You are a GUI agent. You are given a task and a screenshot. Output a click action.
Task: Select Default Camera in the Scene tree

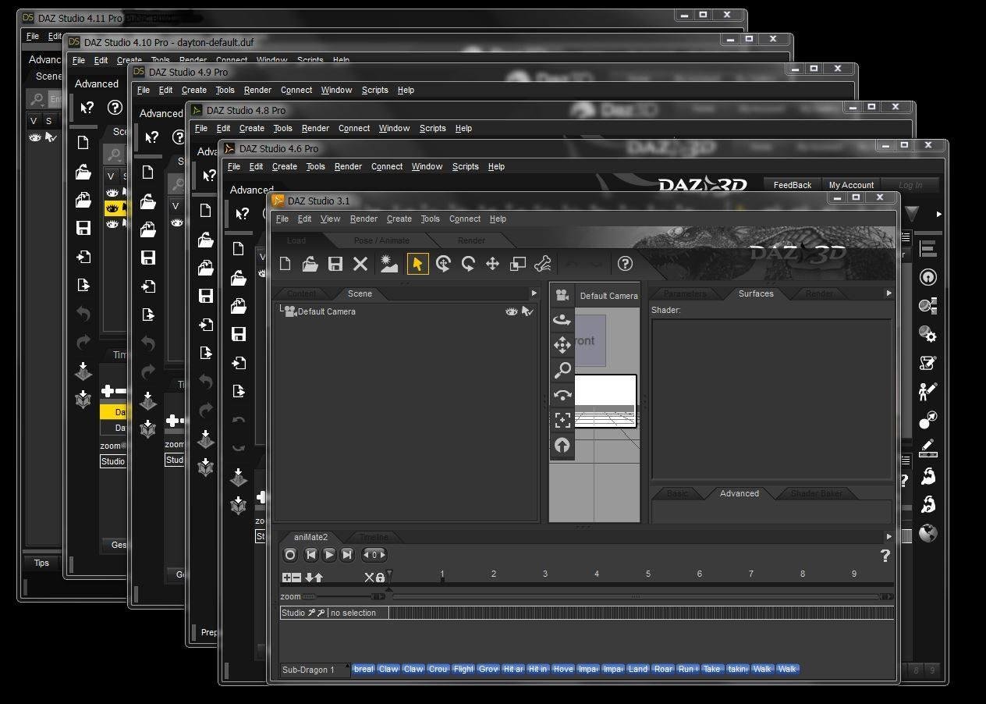point(326,311)
